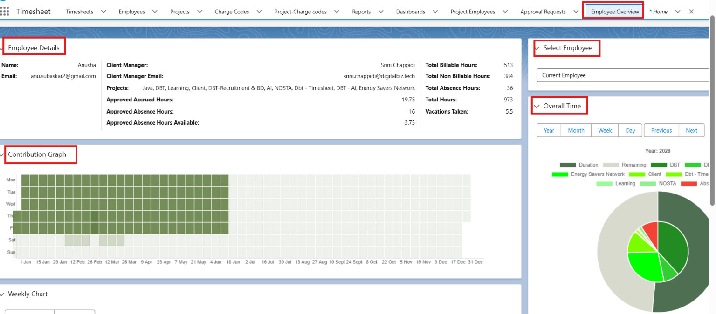Click the Total Hours value 973
The image size is (716, 314).
pos(508,100)
